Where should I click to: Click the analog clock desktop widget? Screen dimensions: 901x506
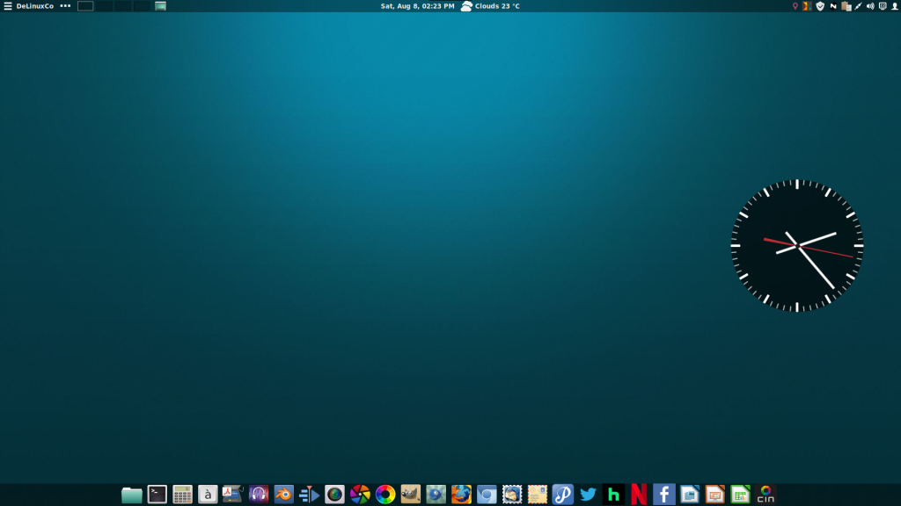point(797,246)
